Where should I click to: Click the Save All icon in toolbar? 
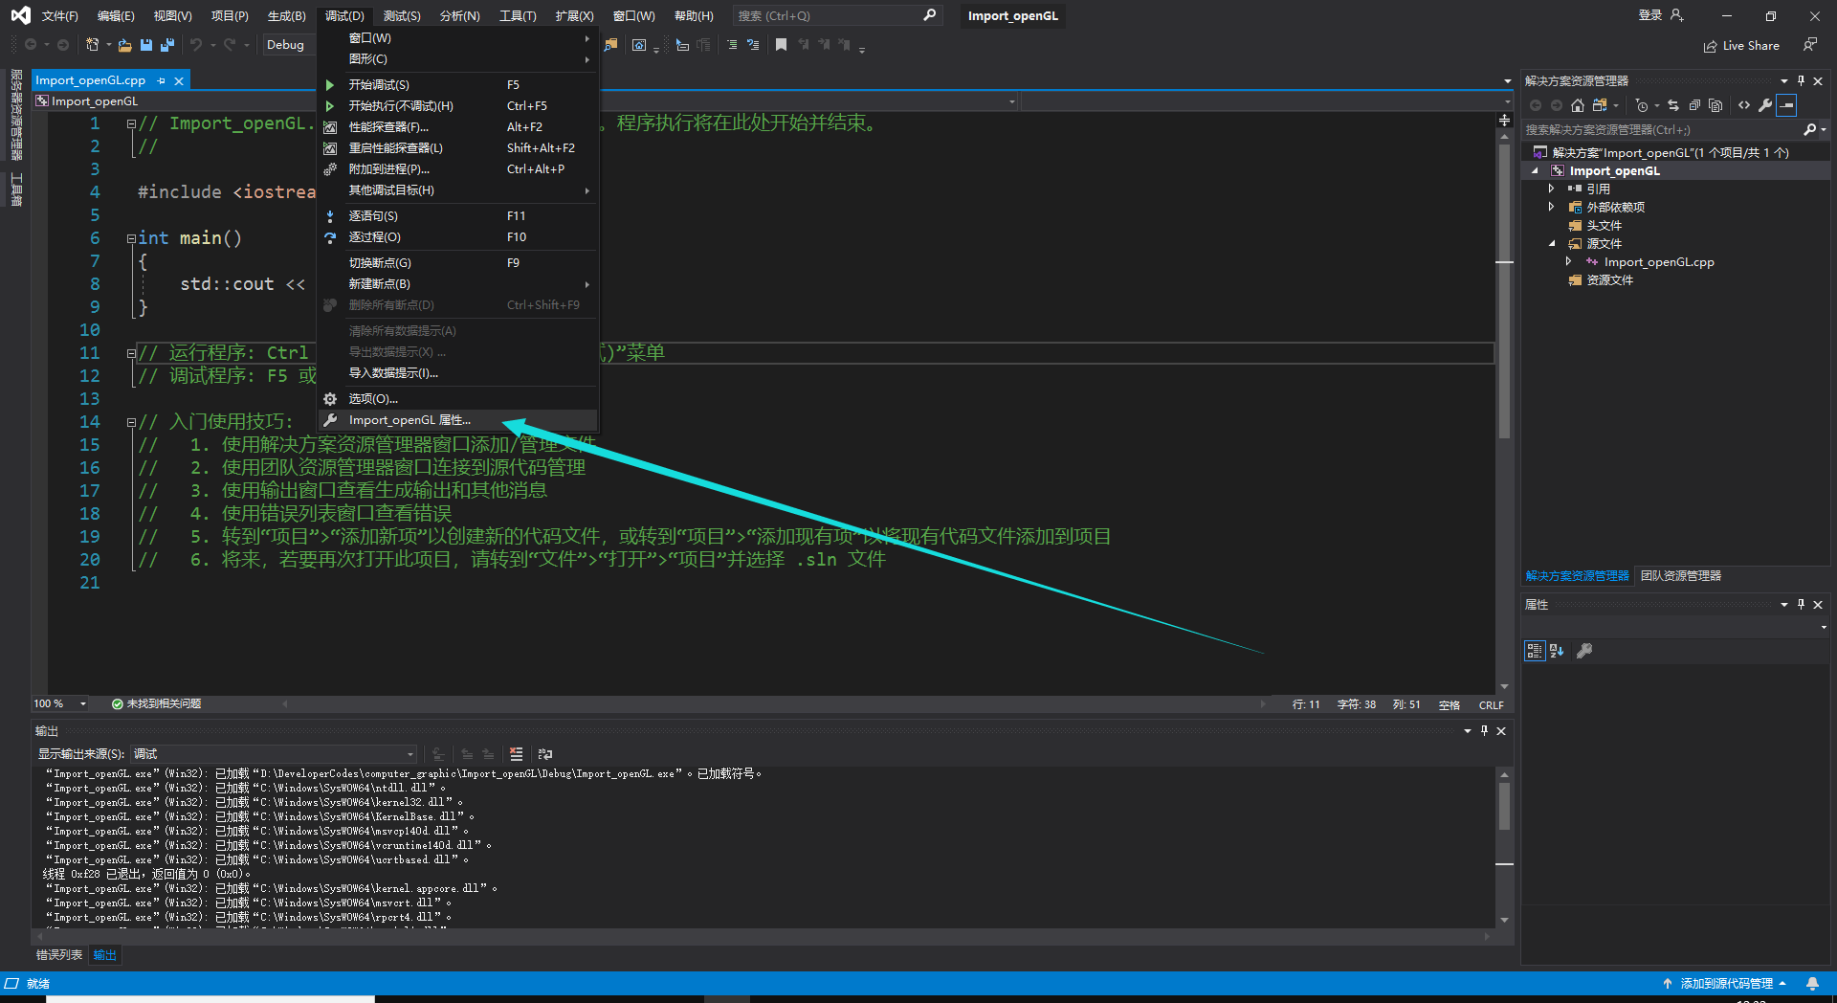[x=167, y=44]
